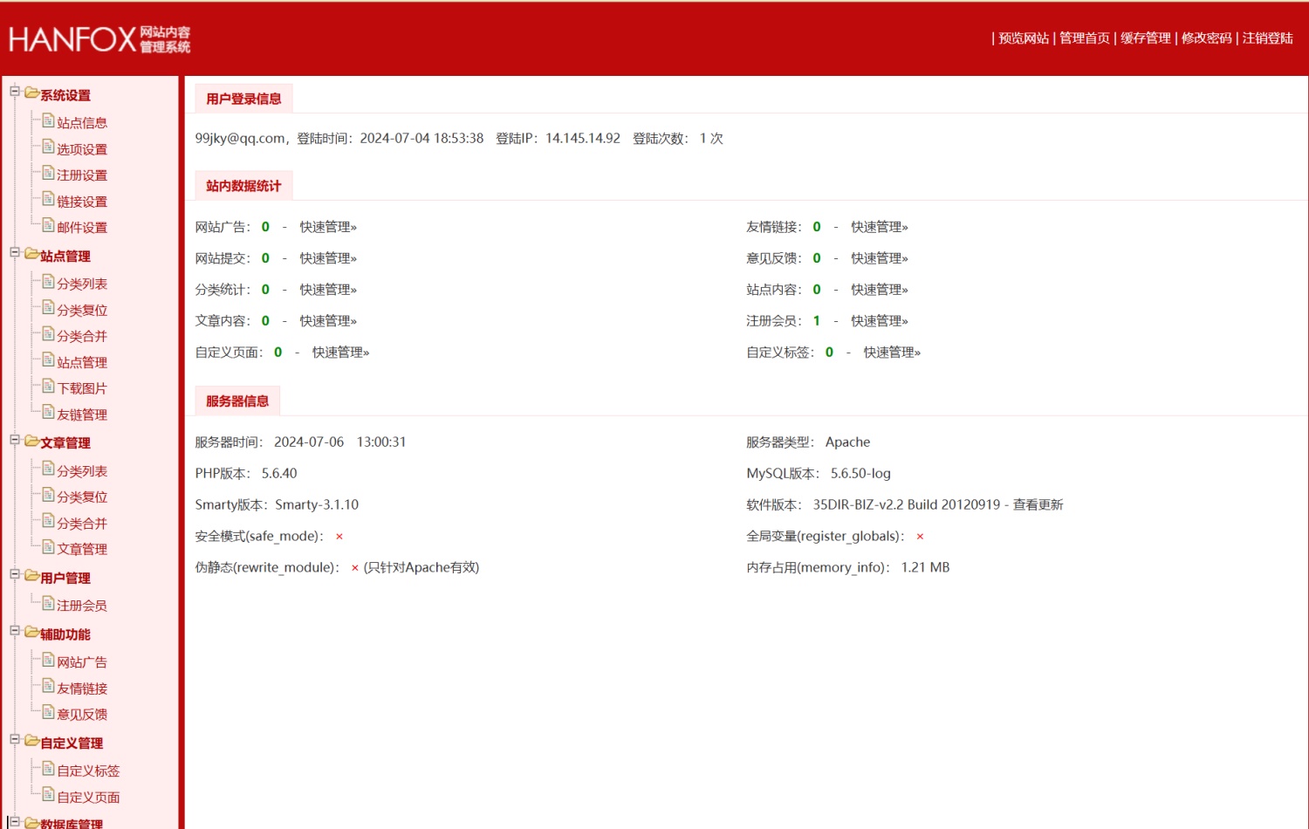Open 快速管理 link for 自定义标签 count
The height and width of the screenshot is (829, 1309).
pos(892,353)
